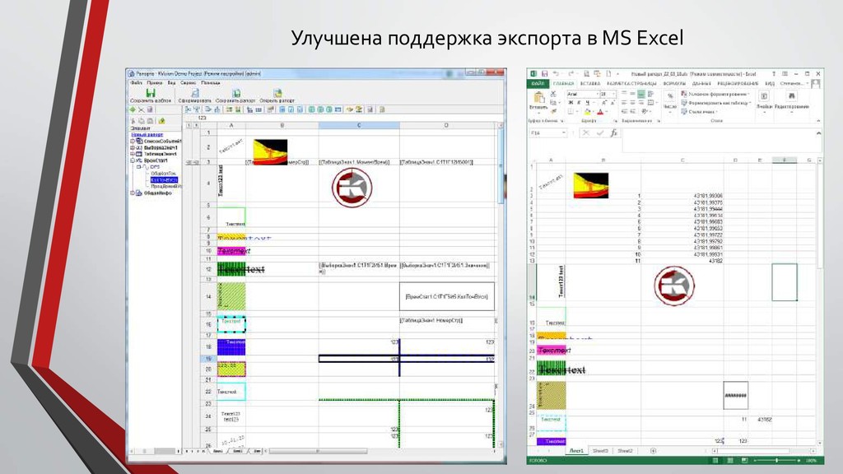Switch to Excel sheet tab Sheet3
Image resolution: width=843 pixels, height=474 pixels.
pyautogui.click(x=600, y=451)
